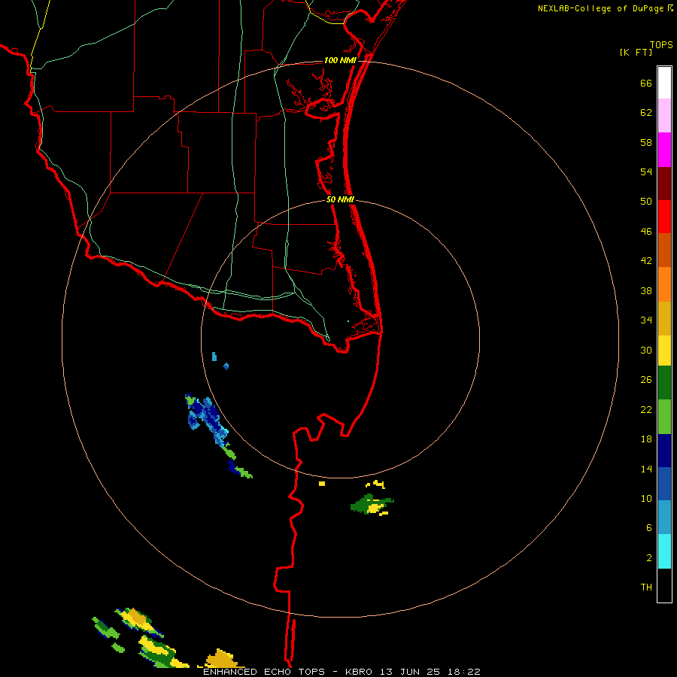Click the 46 value on the scale
The image size is (677, 677).
[x=646, y=232]
